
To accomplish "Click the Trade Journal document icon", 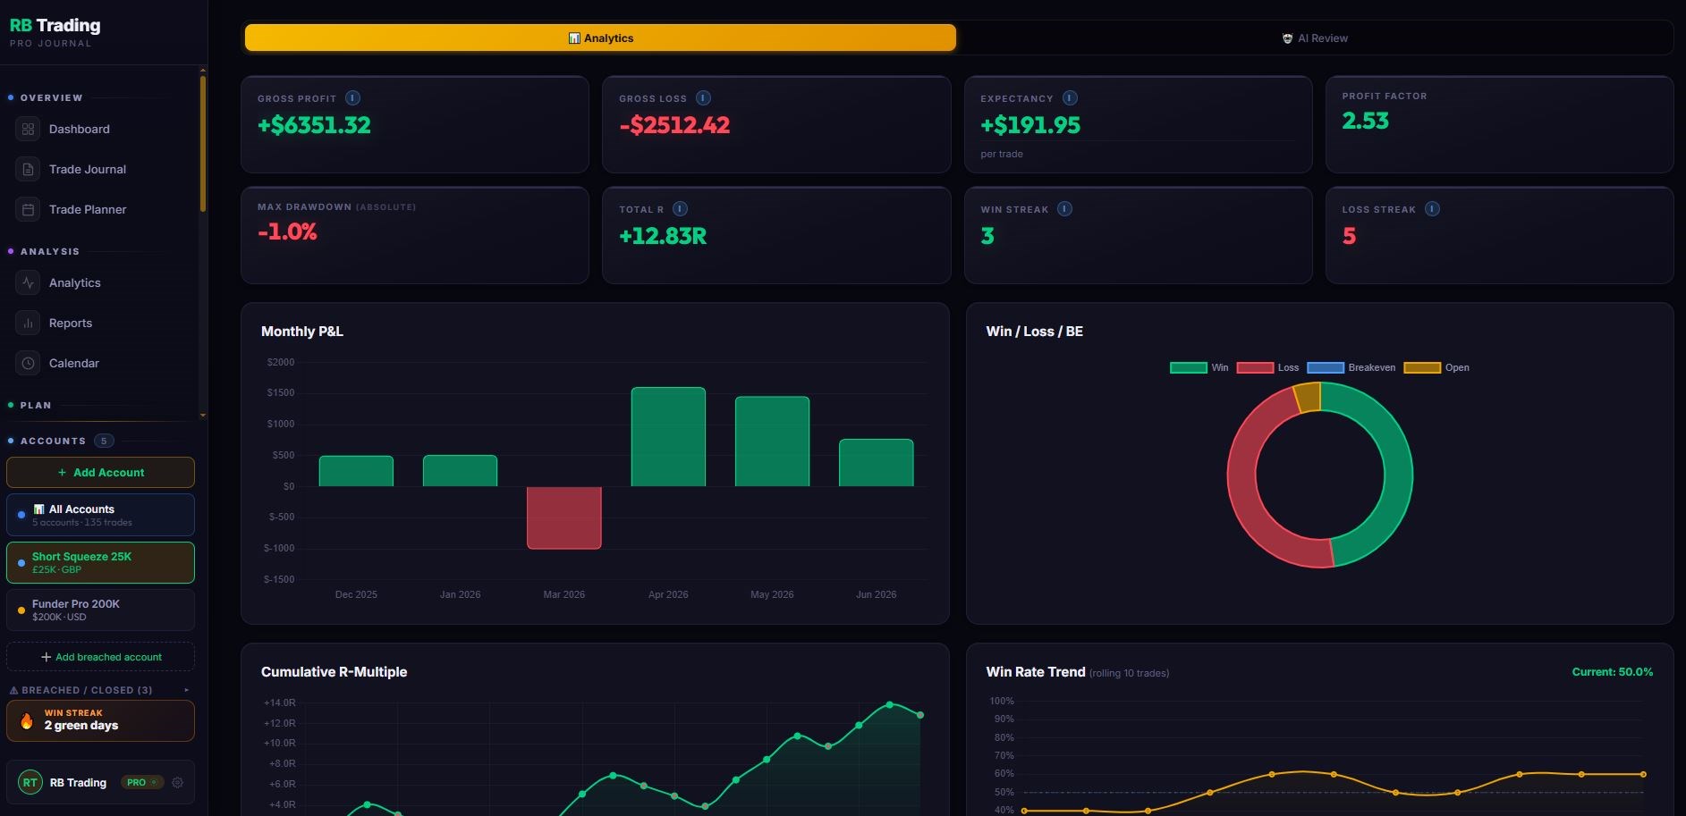I will click(28, 169).
